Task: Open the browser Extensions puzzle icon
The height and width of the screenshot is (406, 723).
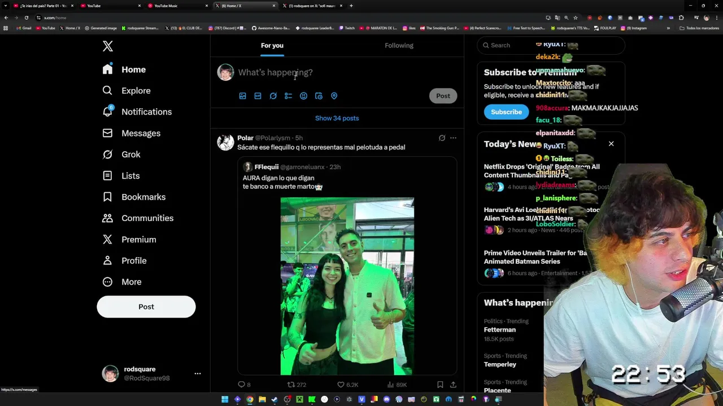Action: (x=681, y=17)
